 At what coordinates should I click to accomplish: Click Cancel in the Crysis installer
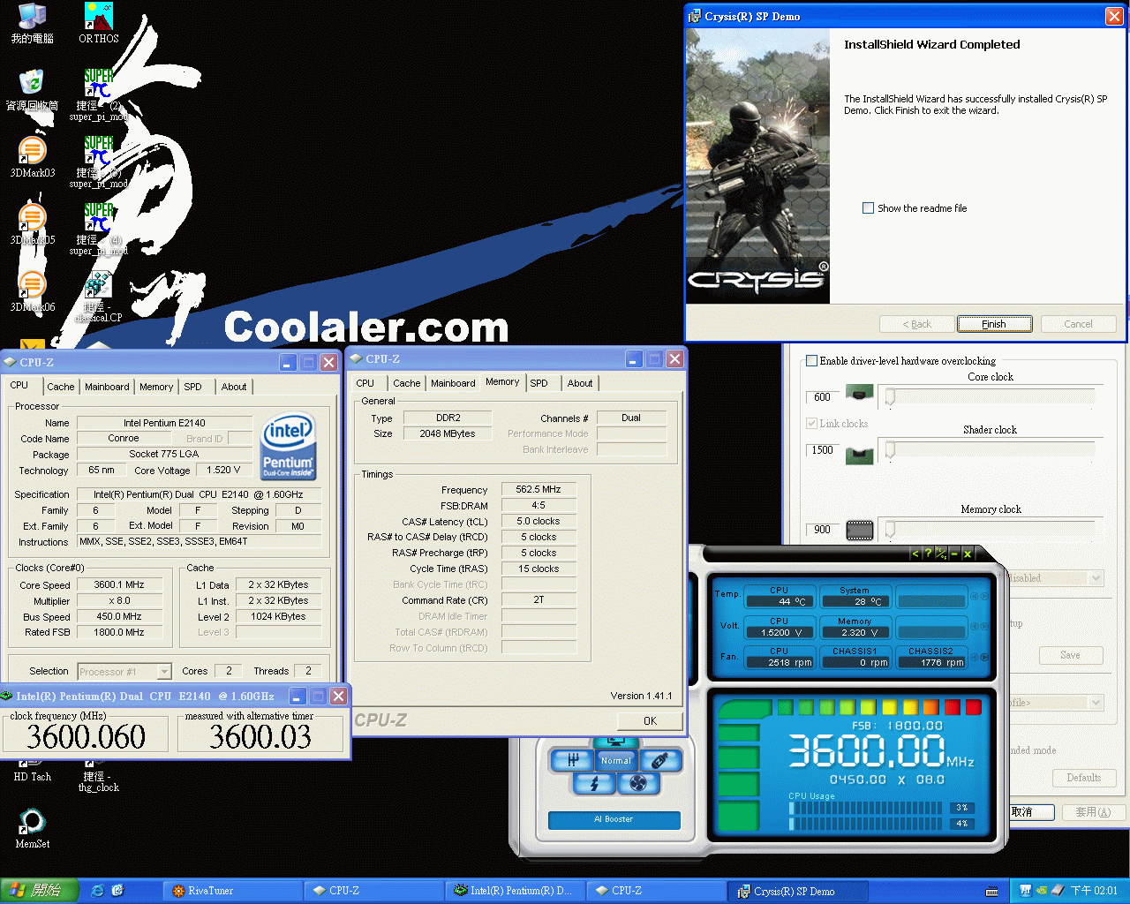(1078, 324)
